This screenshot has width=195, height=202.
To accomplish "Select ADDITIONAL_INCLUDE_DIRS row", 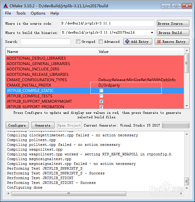I will [95, 69].
